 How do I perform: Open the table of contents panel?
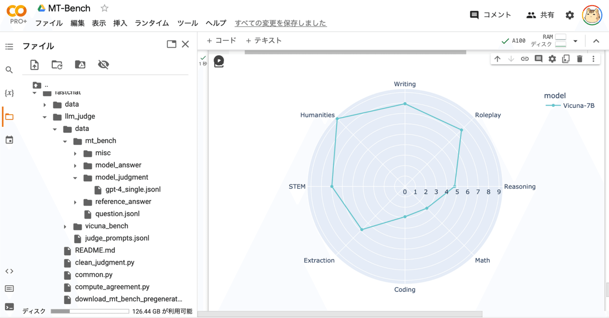pos(9,46)
